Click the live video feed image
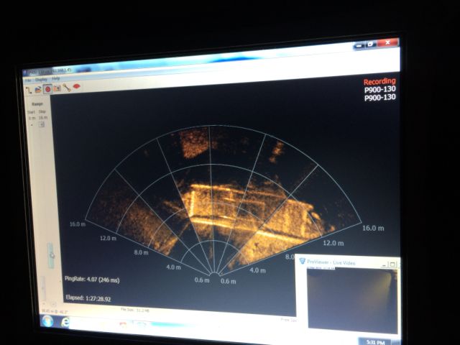This screenshot has height=345, width=460. pyautogui.click(x=351, y=300)
